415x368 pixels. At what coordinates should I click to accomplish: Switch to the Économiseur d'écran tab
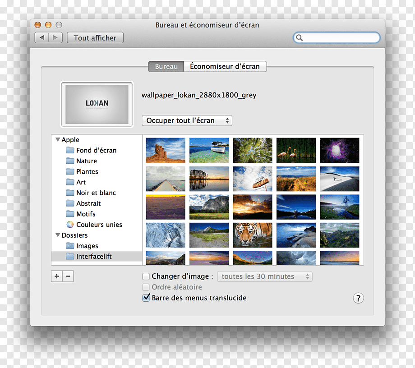click(x=225, y=66)
